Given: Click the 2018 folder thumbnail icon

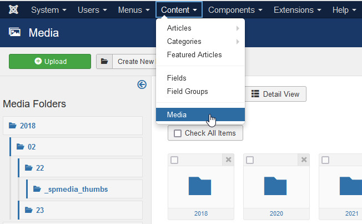Looking at the screenshot, I should (x=200, y=186).
